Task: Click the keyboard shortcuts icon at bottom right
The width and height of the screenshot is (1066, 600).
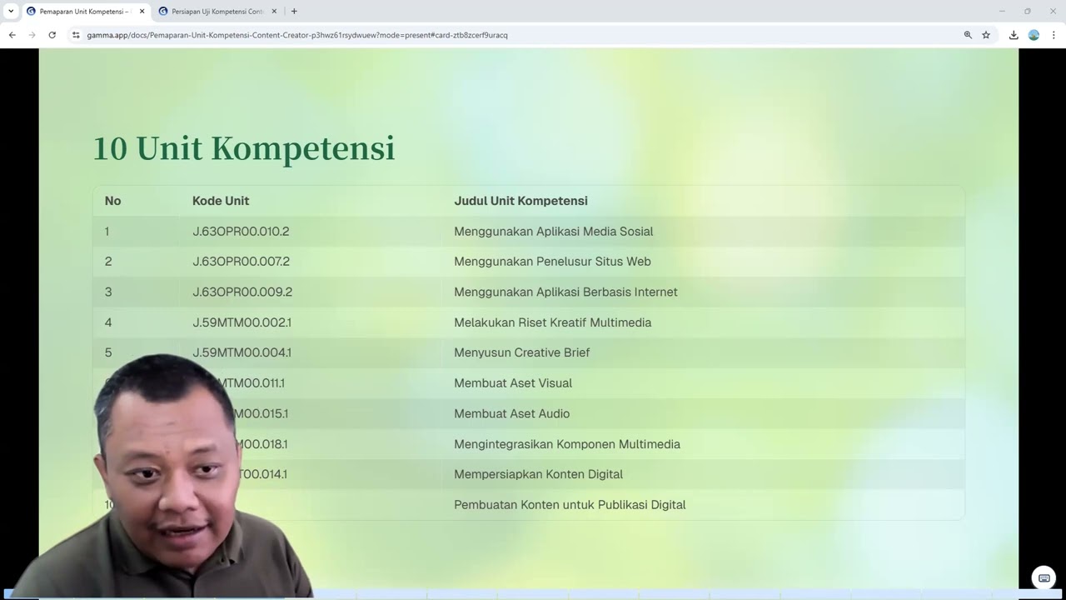Action: click(1044, 577)
